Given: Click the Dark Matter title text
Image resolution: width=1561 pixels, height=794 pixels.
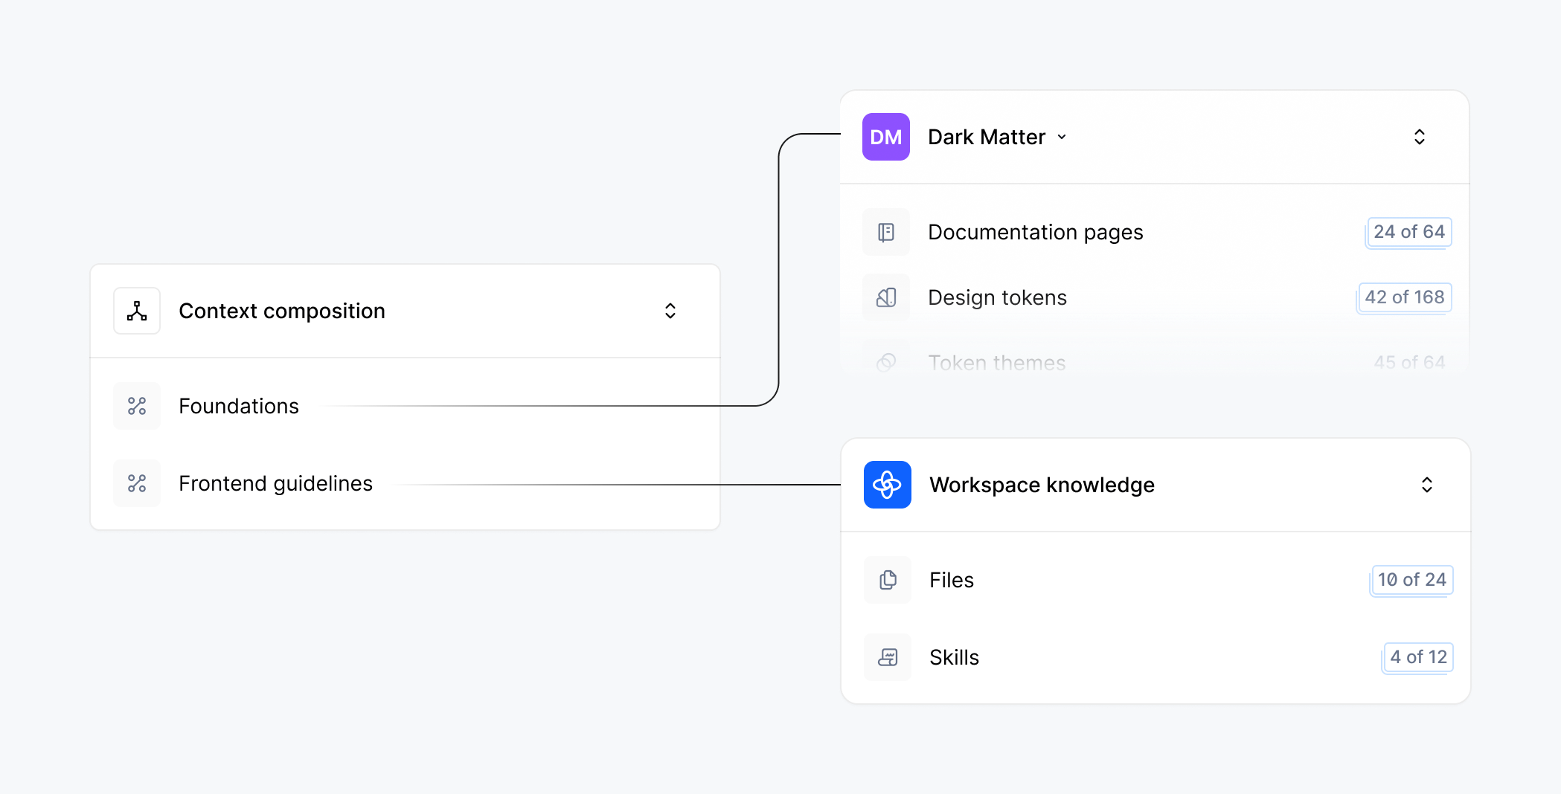Looking at the screenshot, I should [x=987, y=137].
